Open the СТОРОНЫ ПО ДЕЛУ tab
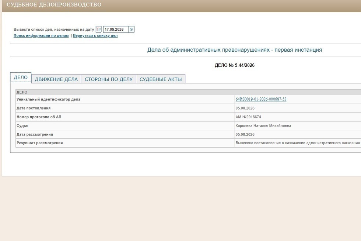The width and height of the screenshot is (361, 241). 109,79
